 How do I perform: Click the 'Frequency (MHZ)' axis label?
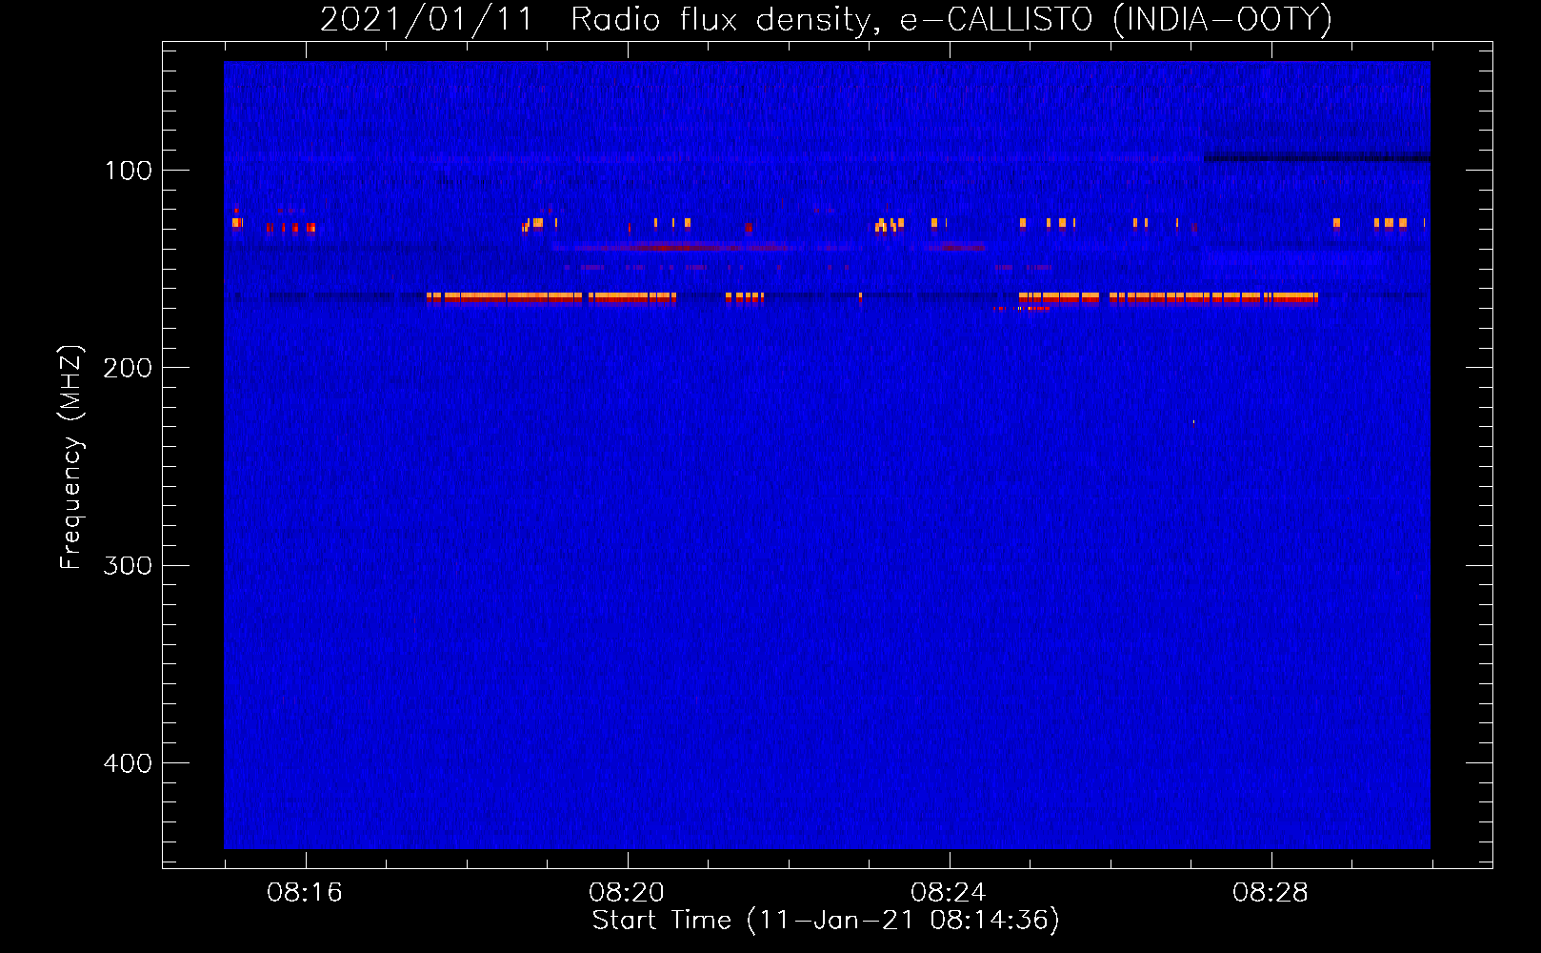(x=71, y=457)
